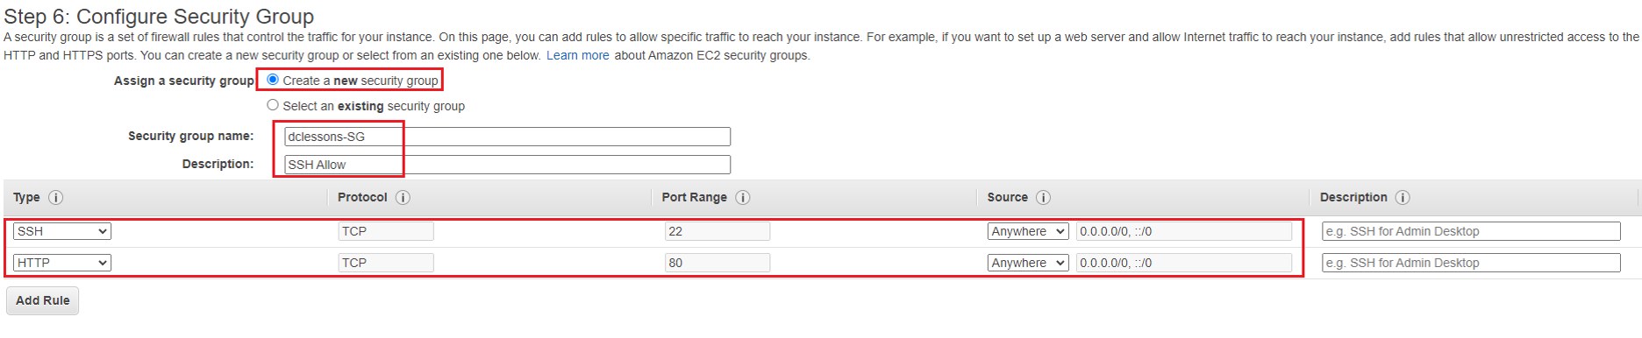This screenshot has height=338, width=1642.
Task: Expand the Anywhere source dropdown for SSH
Action: 1028,231
